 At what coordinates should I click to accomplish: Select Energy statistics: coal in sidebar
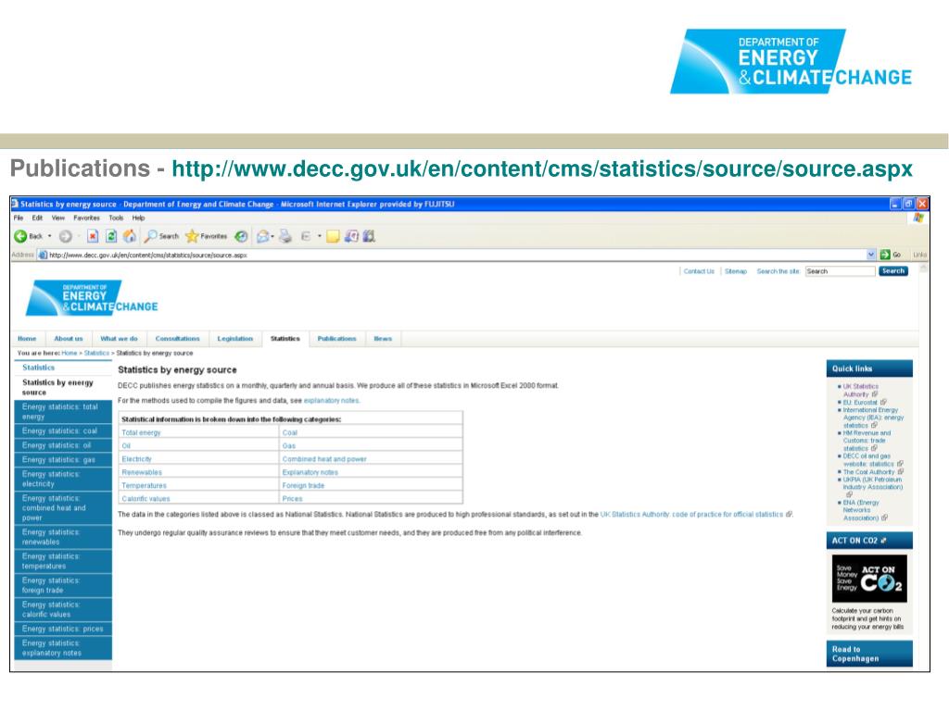click(63, 431)
